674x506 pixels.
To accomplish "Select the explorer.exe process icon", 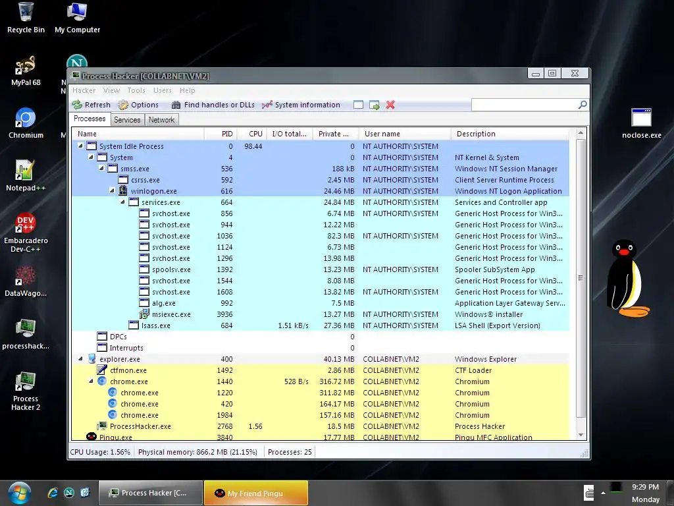I will pos(91,359).
